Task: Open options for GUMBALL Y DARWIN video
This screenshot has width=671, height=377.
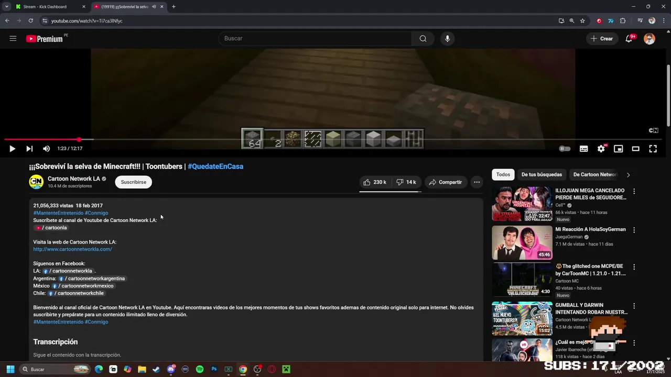Action: point(634,306)
